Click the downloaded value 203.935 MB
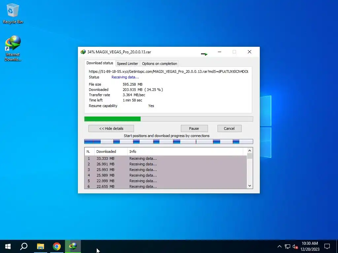 pos(133,90)
